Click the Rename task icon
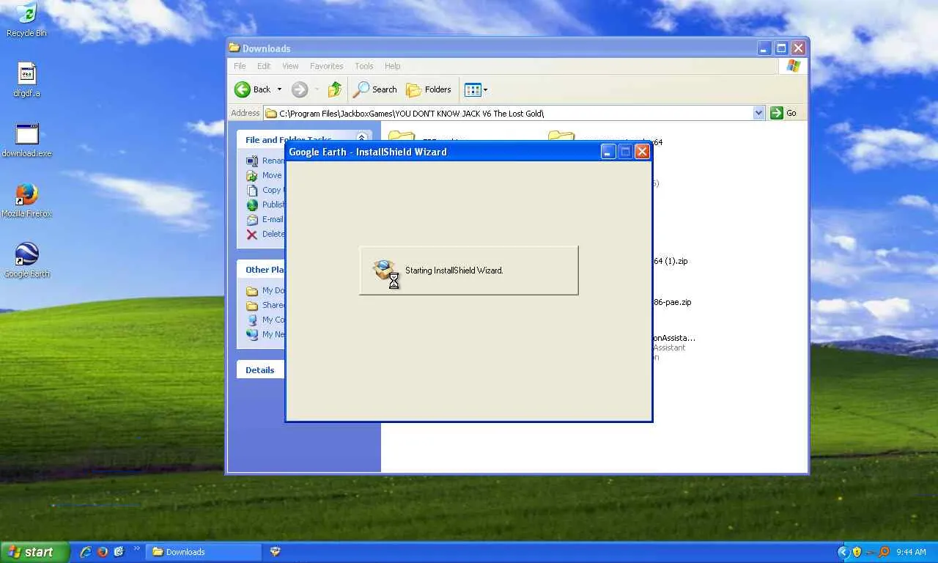The width and height of the screenshot is (938, 563). 252,161
